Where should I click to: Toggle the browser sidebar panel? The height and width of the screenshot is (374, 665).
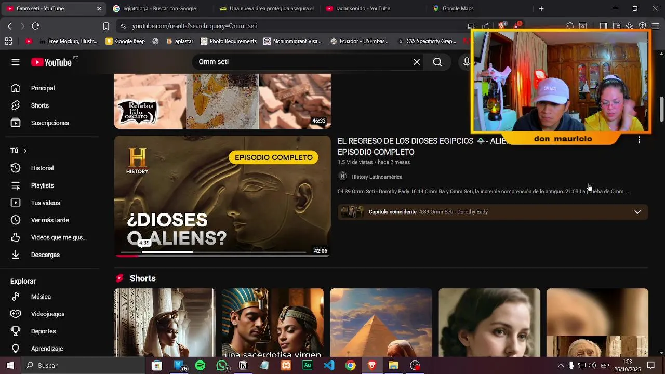coord(603,26)
